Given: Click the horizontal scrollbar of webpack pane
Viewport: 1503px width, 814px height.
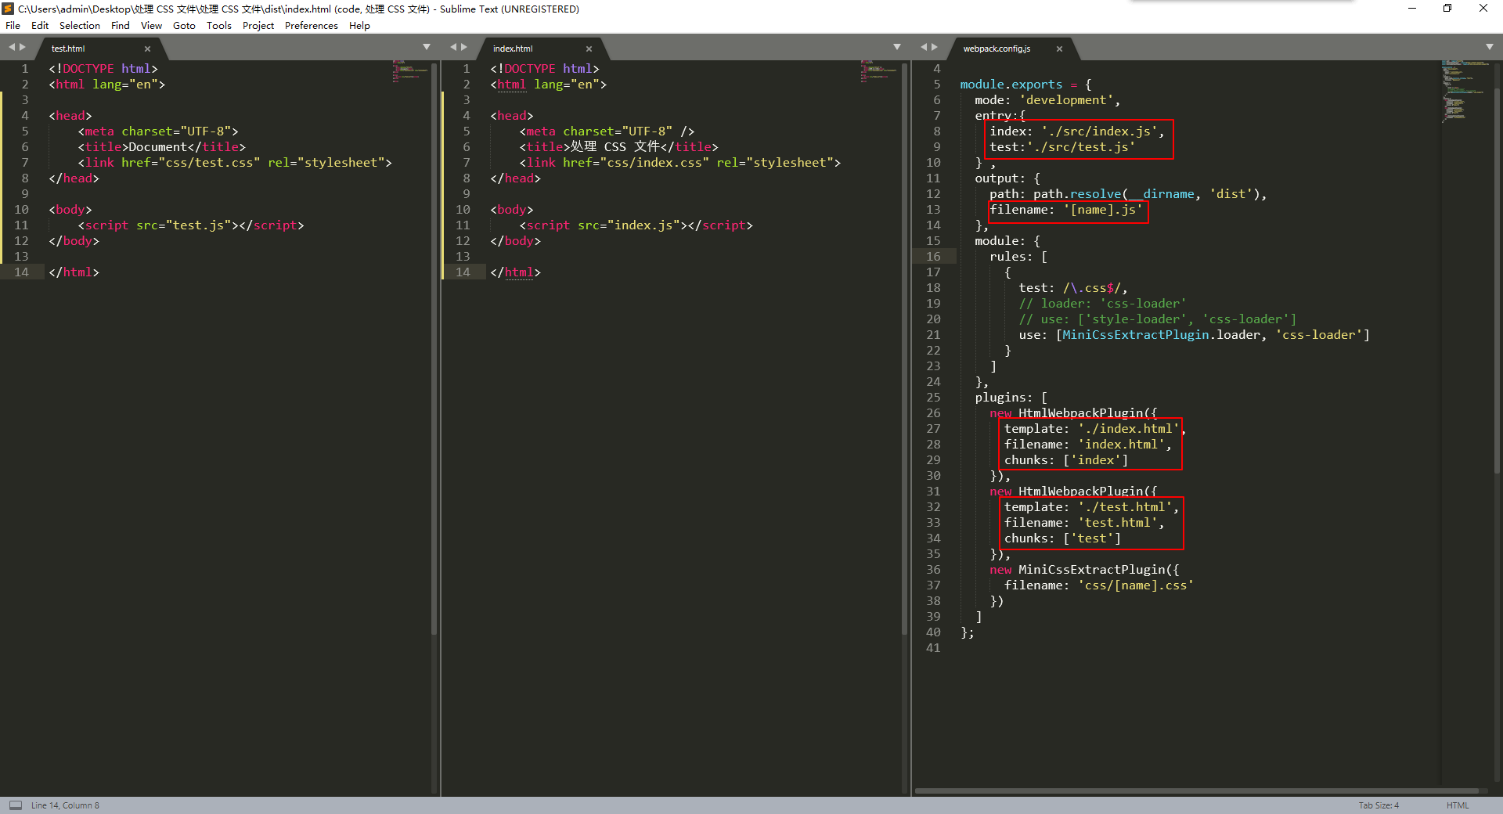Looking at the screenshot, I should tap(1196, 791).
